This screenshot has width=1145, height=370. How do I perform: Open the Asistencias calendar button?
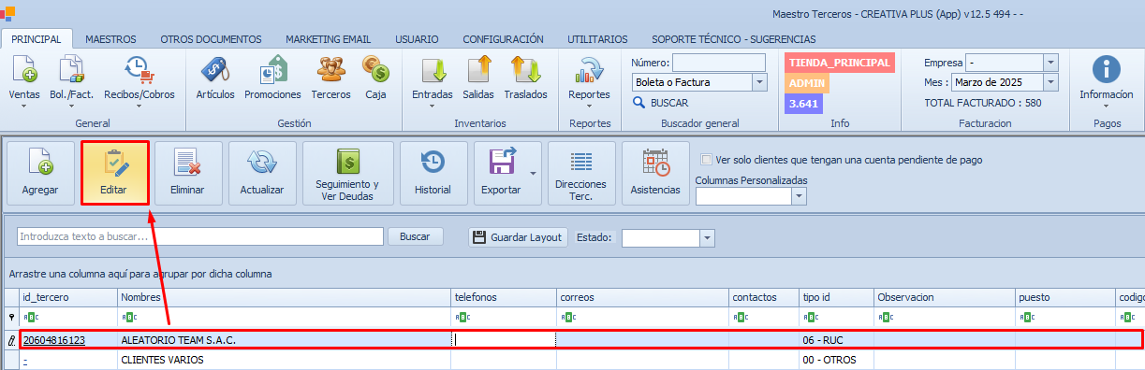click(x=655, y=173)
